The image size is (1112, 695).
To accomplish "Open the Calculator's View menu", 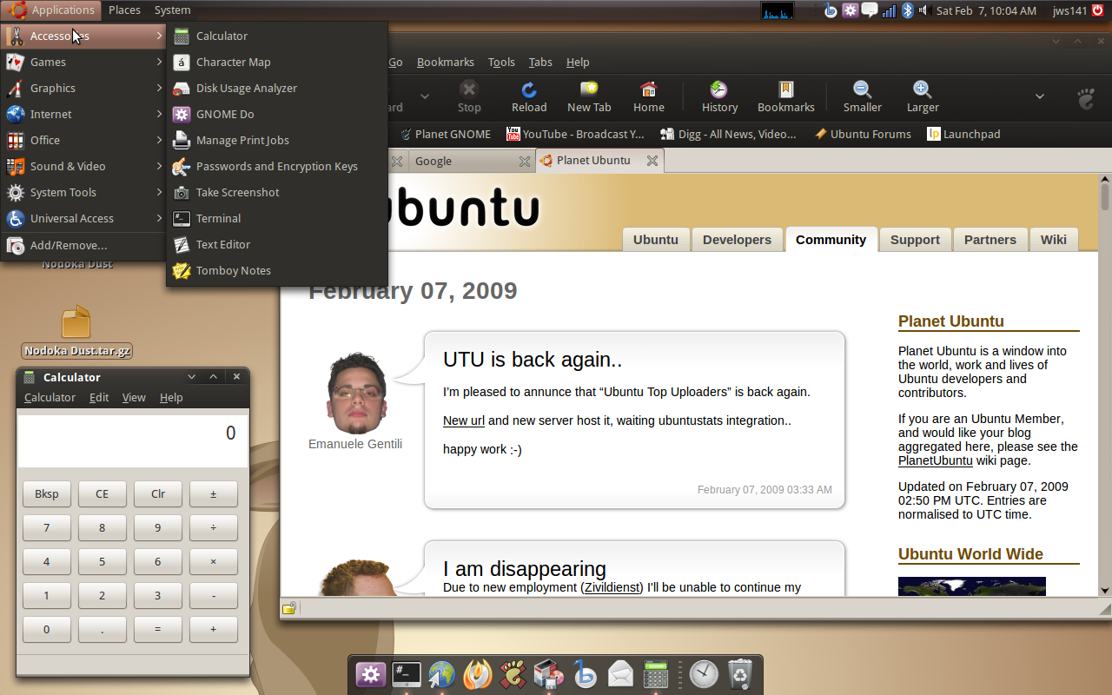I will tap(134, 397).
